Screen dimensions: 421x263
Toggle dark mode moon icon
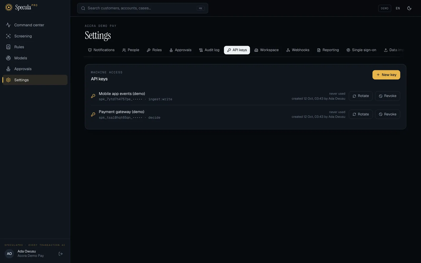click(x=409, y=8)
